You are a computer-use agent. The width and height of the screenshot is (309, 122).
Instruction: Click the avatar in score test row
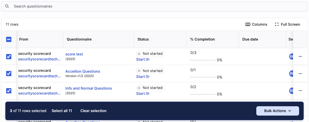tap(291, 56)
